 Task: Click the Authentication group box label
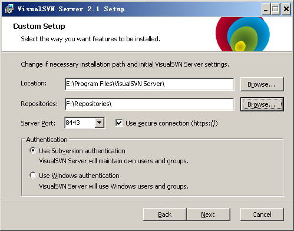(47, 140)
